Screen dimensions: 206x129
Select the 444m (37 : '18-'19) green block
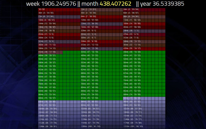(102, 53)
